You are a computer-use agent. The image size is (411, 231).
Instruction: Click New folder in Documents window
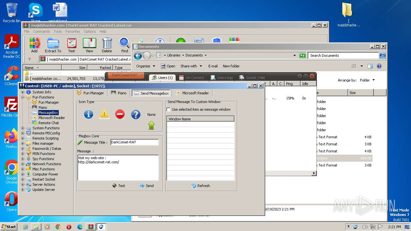[x=231, y=66]
